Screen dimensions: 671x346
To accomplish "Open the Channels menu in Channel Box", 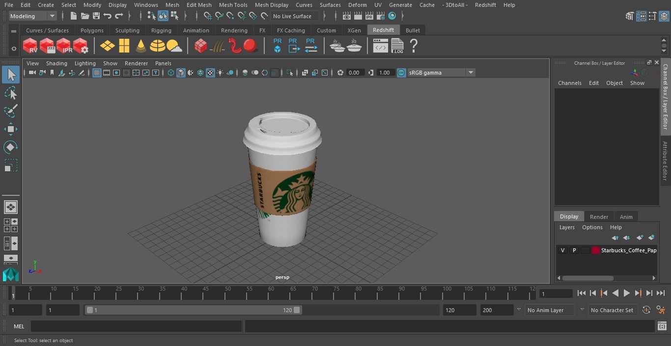I will (569, 83).
